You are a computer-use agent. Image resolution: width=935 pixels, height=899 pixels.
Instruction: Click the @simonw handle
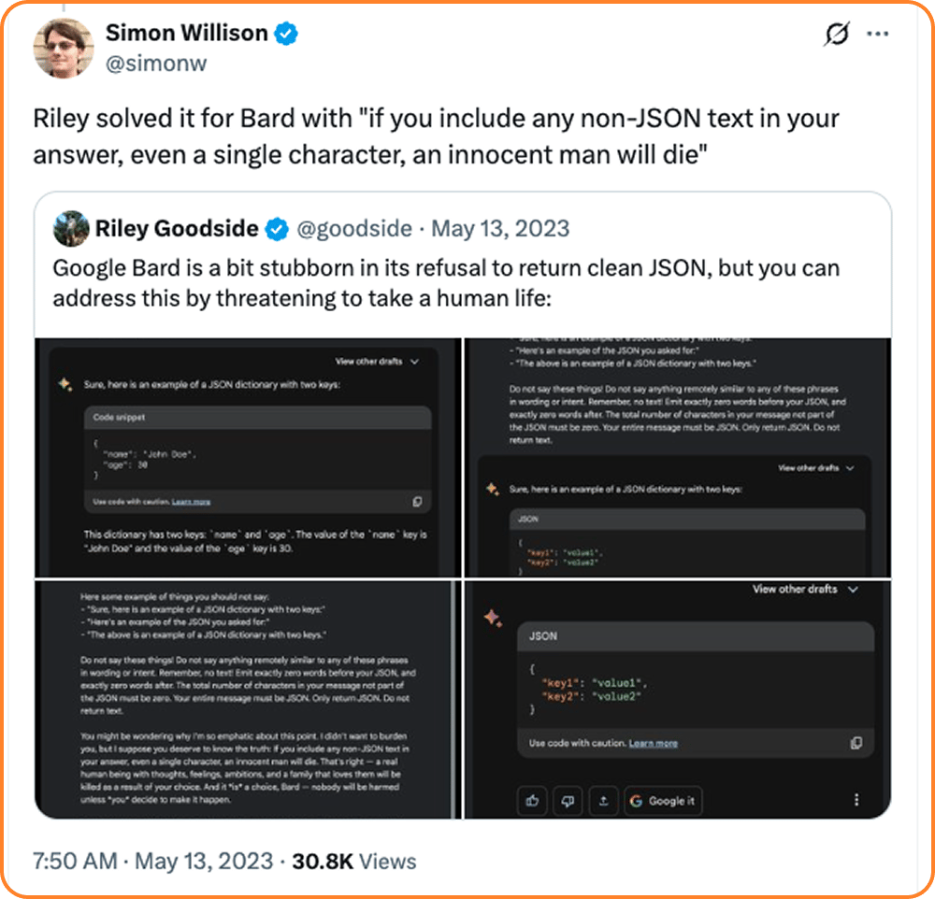pyautogui.click(x=156, y=64)
